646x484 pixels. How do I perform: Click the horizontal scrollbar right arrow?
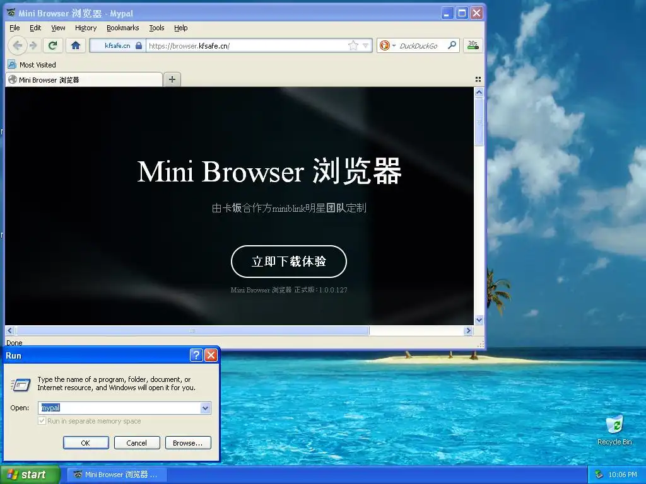pos(468,330)
